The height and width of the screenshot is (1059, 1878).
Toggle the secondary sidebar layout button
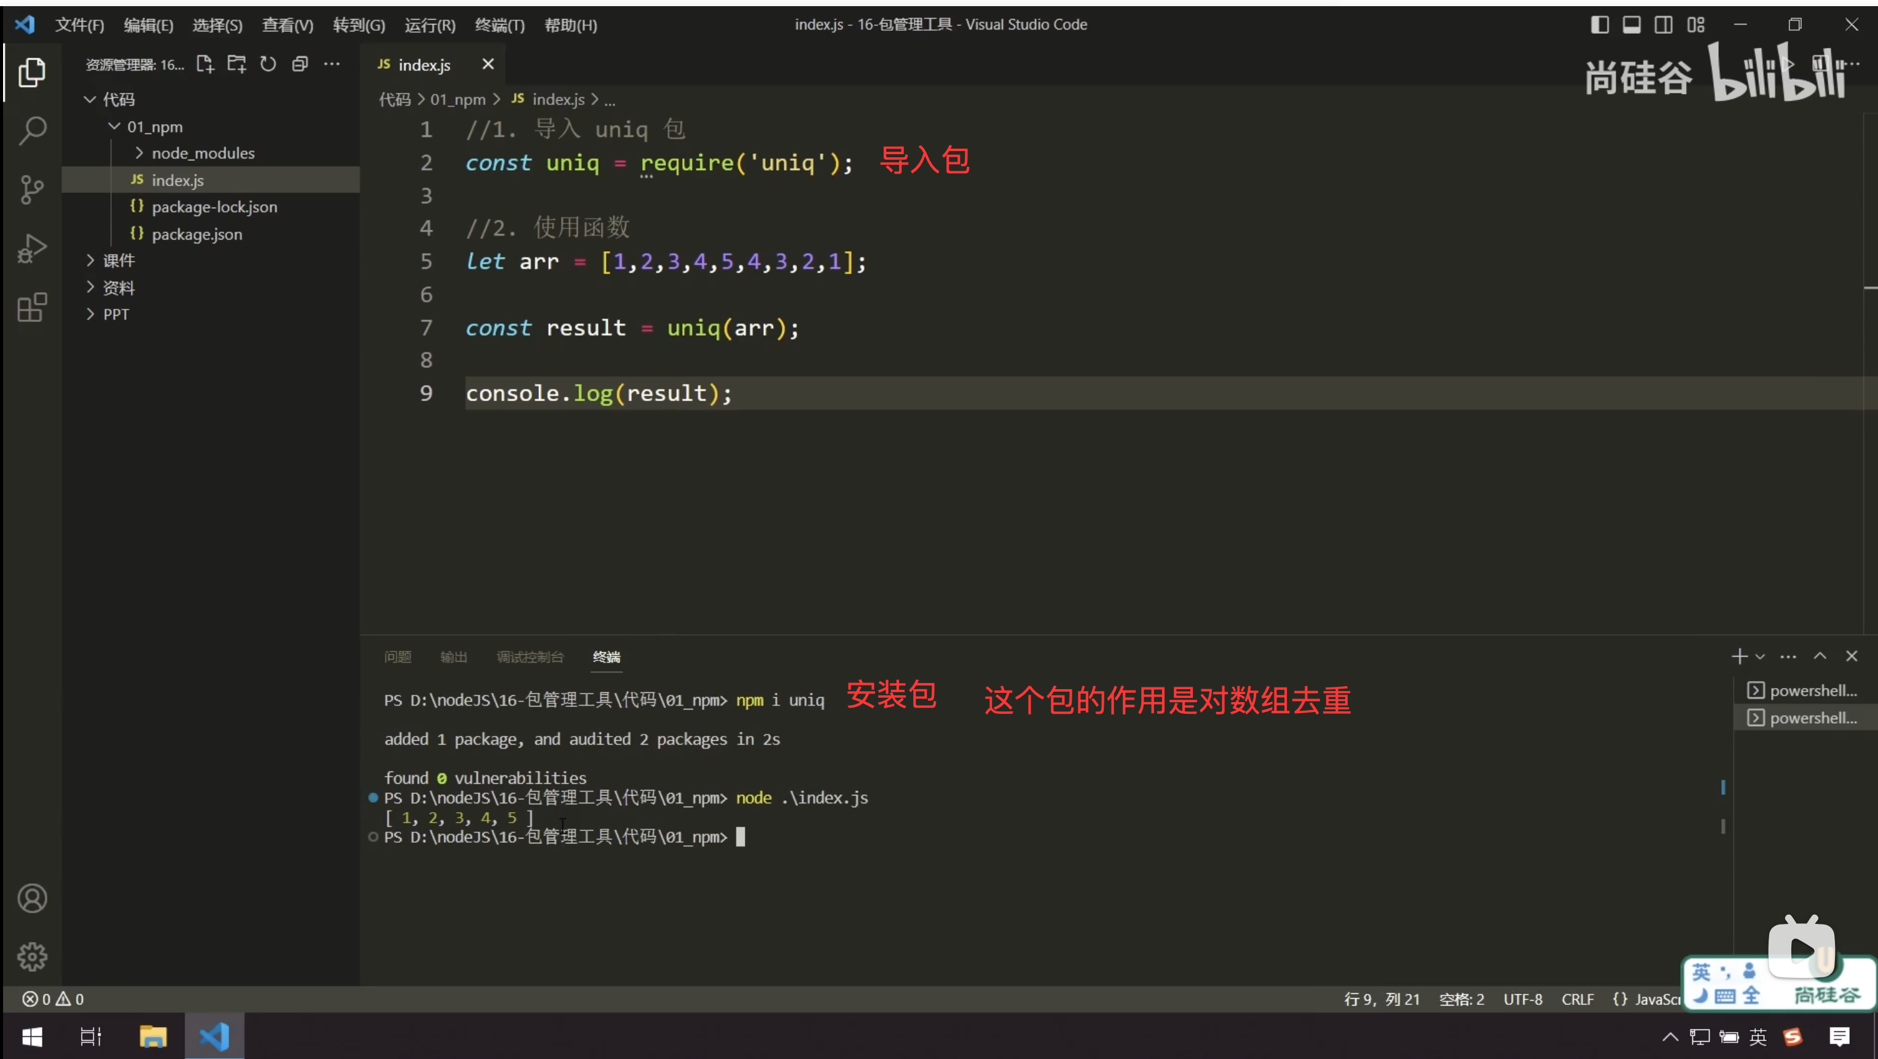pos(1664,25)
